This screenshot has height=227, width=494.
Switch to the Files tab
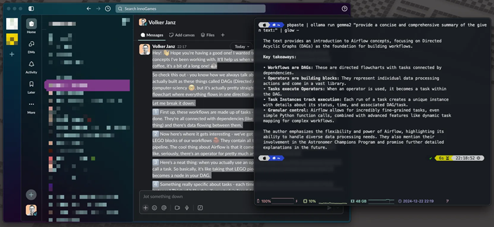tap(207, 35)
